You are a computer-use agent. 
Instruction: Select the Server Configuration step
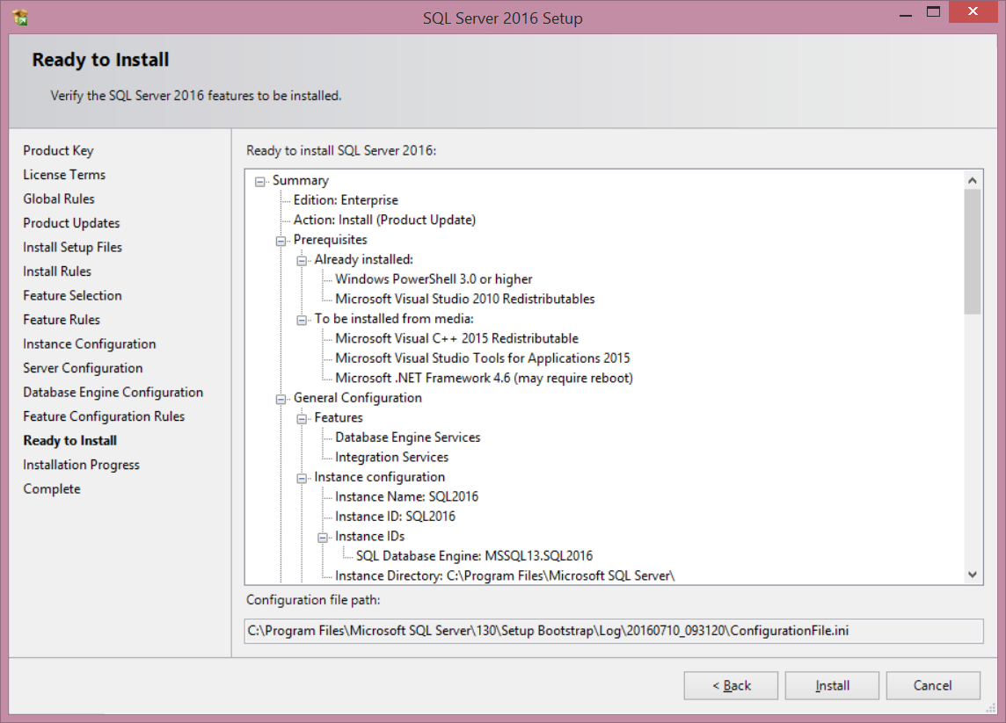tap(83, 369)
